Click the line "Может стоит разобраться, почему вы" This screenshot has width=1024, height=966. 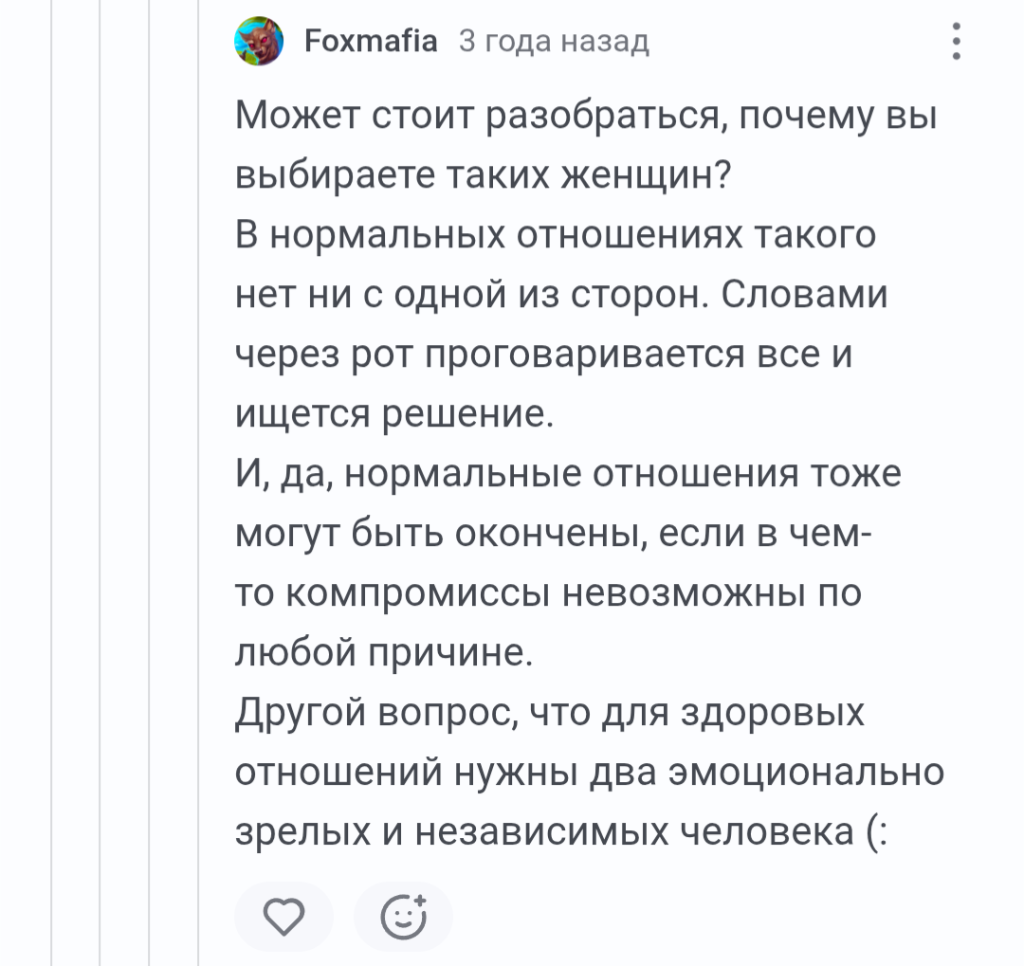586,117
